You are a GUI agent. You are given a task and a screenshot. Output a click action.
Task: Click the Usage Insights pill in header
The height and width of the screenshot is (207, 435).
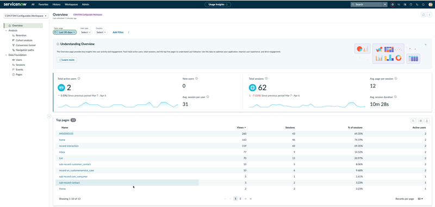[x=218, y=4]
